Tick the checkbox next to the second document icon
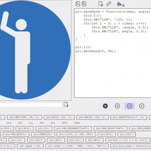Screen dimensions: 151x151 tap(89, 5)
